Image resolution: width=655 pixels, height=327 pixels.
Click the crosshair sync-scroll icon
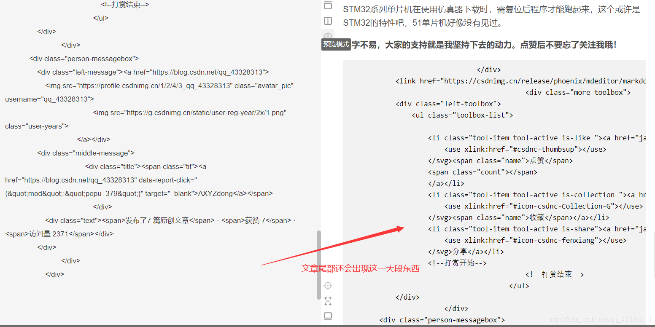click(x=328, y=286)
